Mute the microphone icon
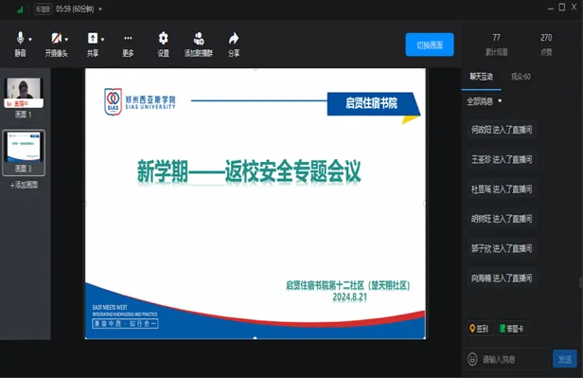The image size is (583, 378). pos(20,38)
